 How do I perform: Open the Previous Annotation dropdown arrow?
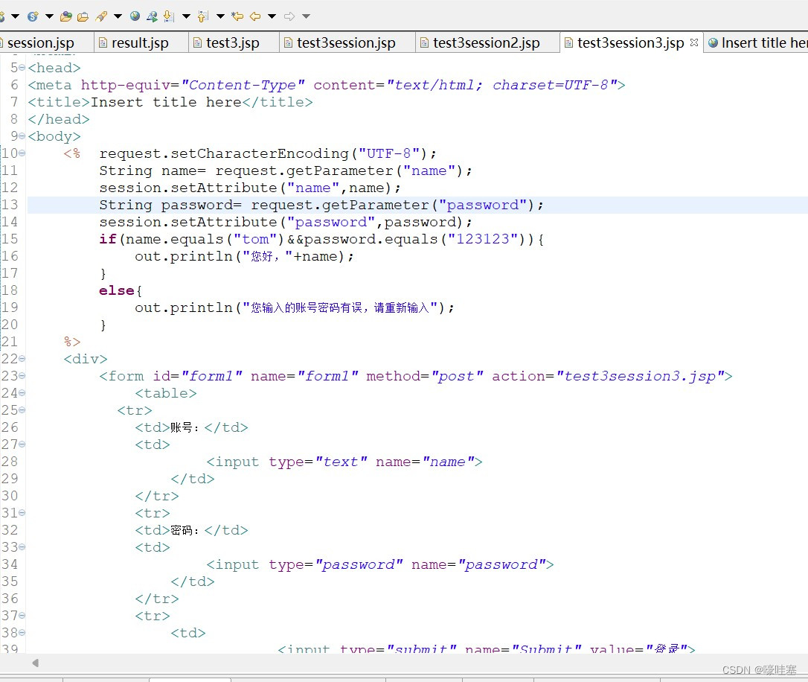tap(220, 16)
